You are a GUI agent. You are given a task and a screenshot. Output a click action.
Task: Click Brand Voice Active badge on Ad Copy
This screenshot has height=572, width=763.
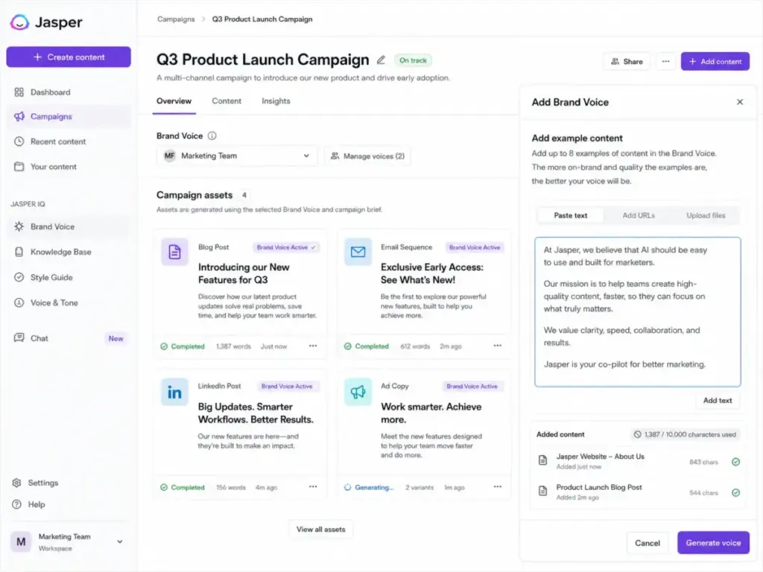(472, 387)
